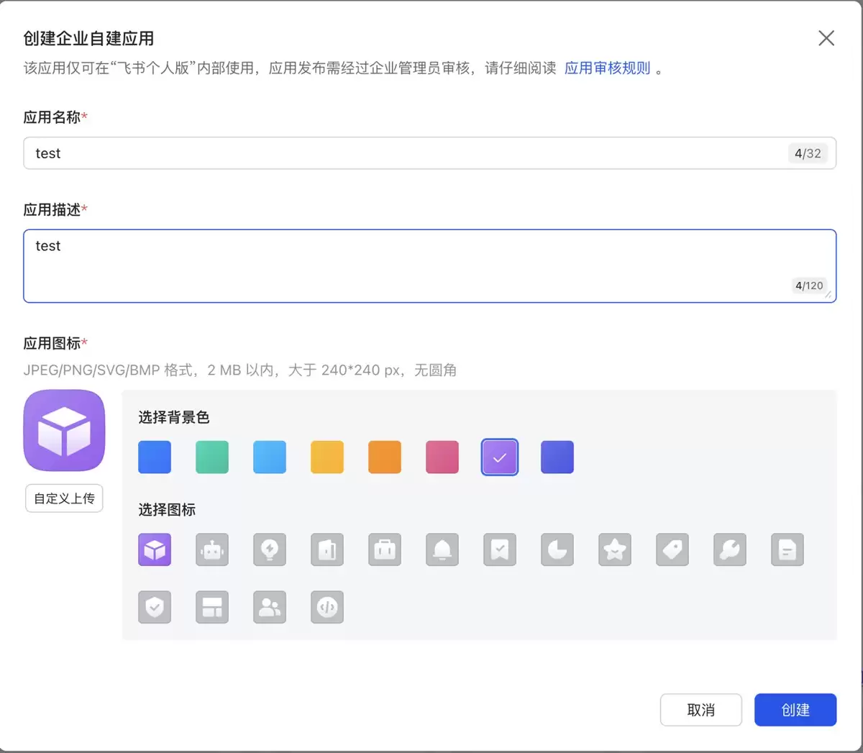Click the 自定义上传 button

click(x=64, y=498)
